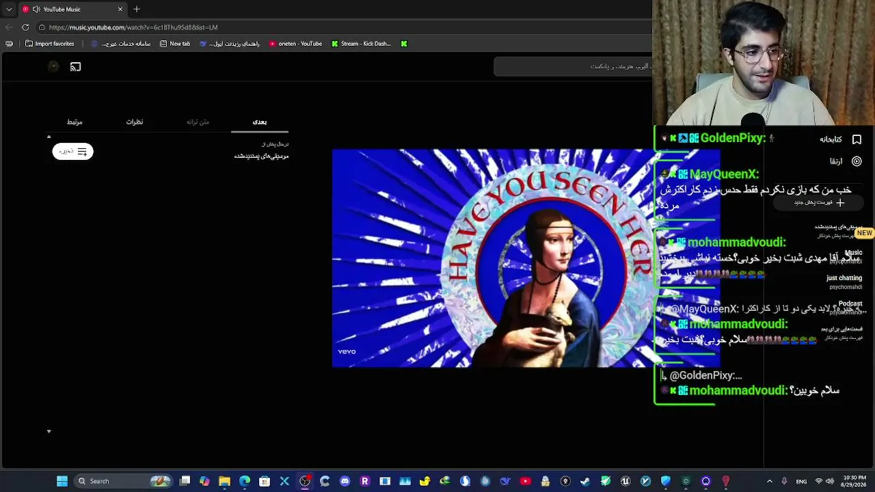The image size is (875, 492).
Task: Open a new browser tab
Action: tap(137, 10)
